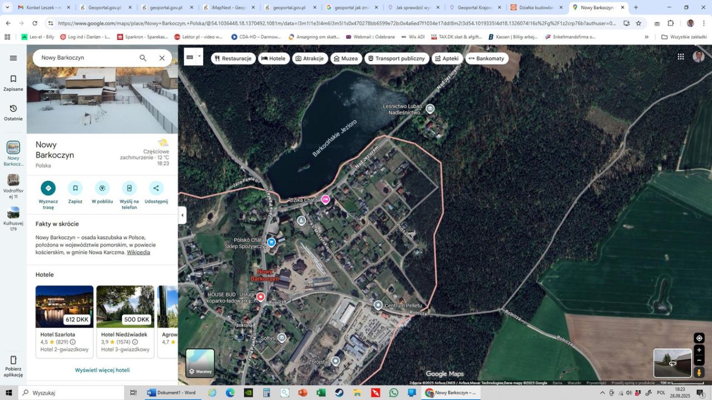Open a new Chrome tab
This screenshot has height=400, width=712.
coord(636,8)
